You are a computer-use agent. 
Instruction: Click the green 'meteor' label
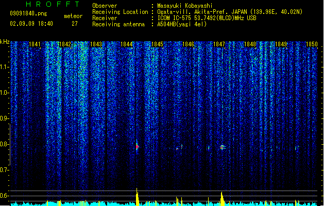[x=73, y=16]
